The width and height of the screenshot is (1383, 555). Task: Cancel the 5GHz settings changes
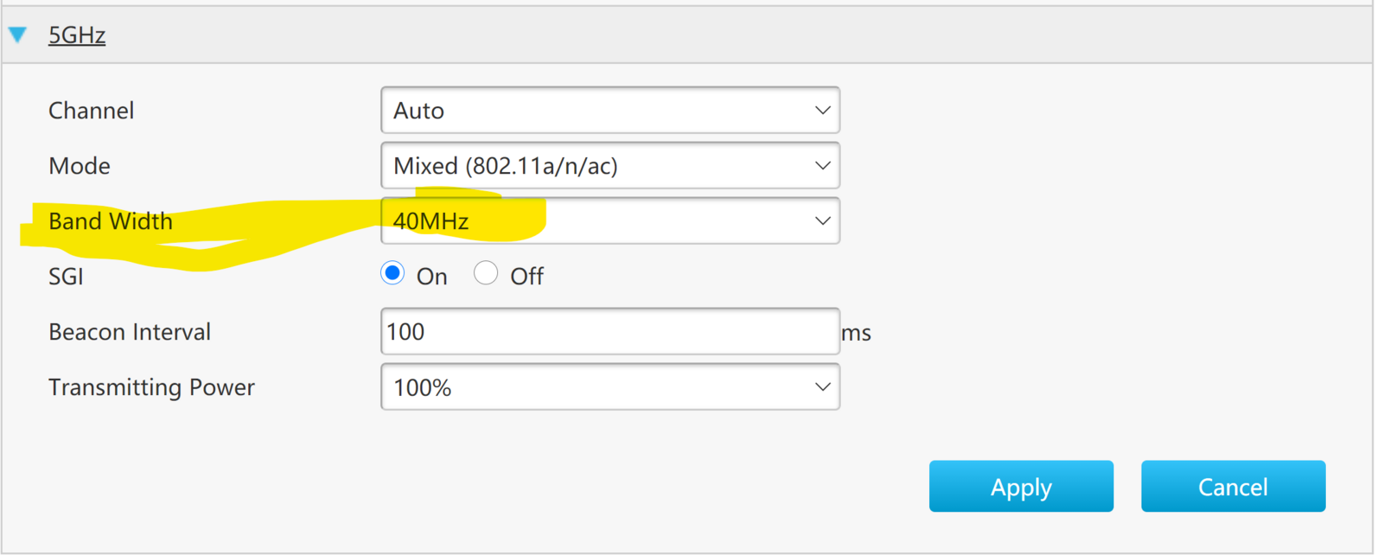1233,487
